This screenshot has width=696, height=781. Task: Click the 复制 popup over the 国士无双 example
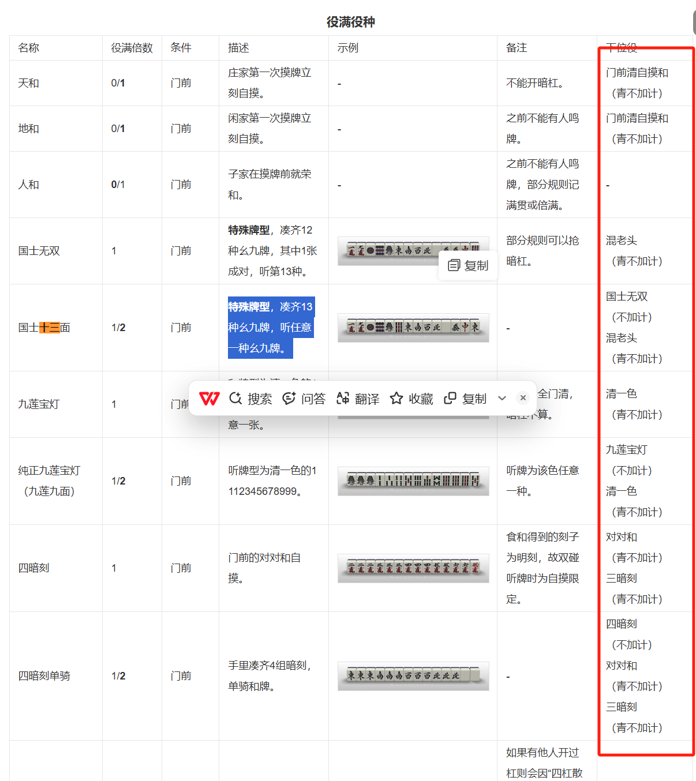469,265
